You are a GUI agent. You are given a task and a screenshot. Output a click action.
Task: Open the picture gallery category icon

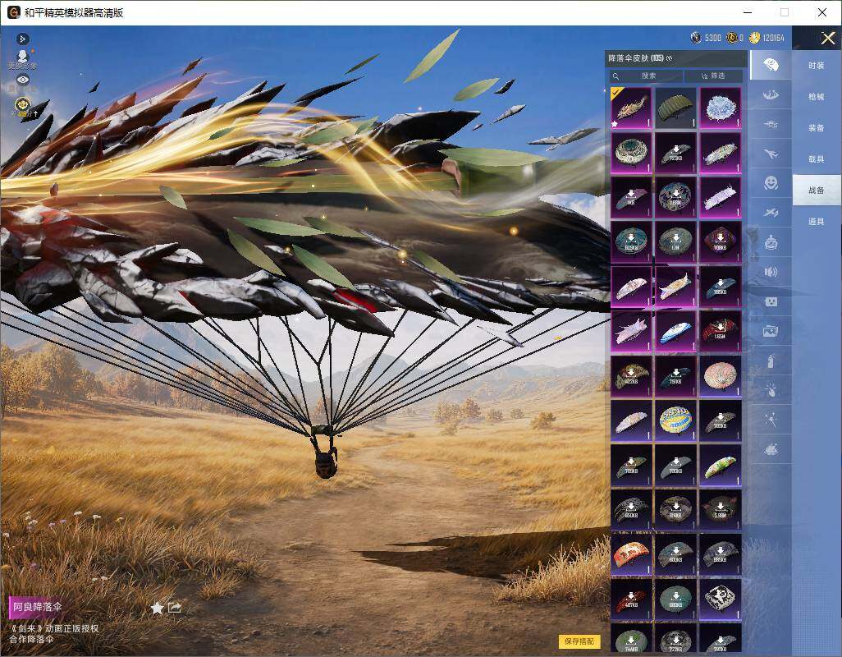771,331
